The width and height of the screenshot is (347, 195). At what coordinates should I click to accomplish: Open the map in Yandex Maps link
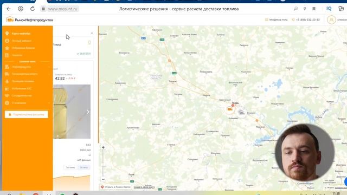point(115,187)
